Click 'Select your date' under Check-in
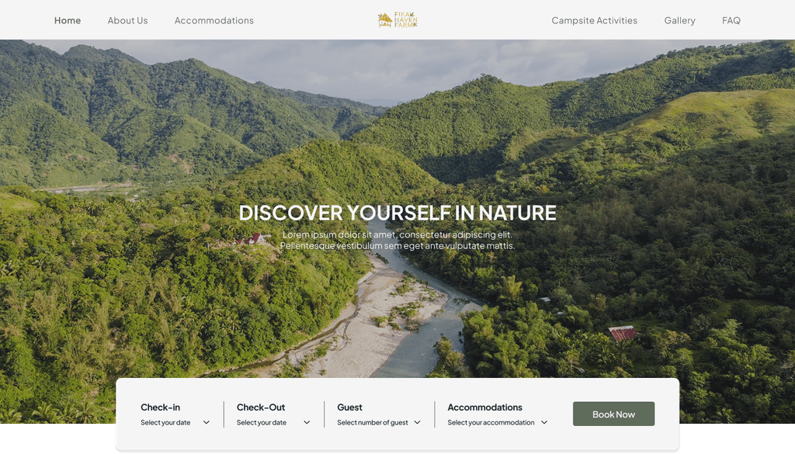This screenshot has height=454, width=795. click(165, 423)
